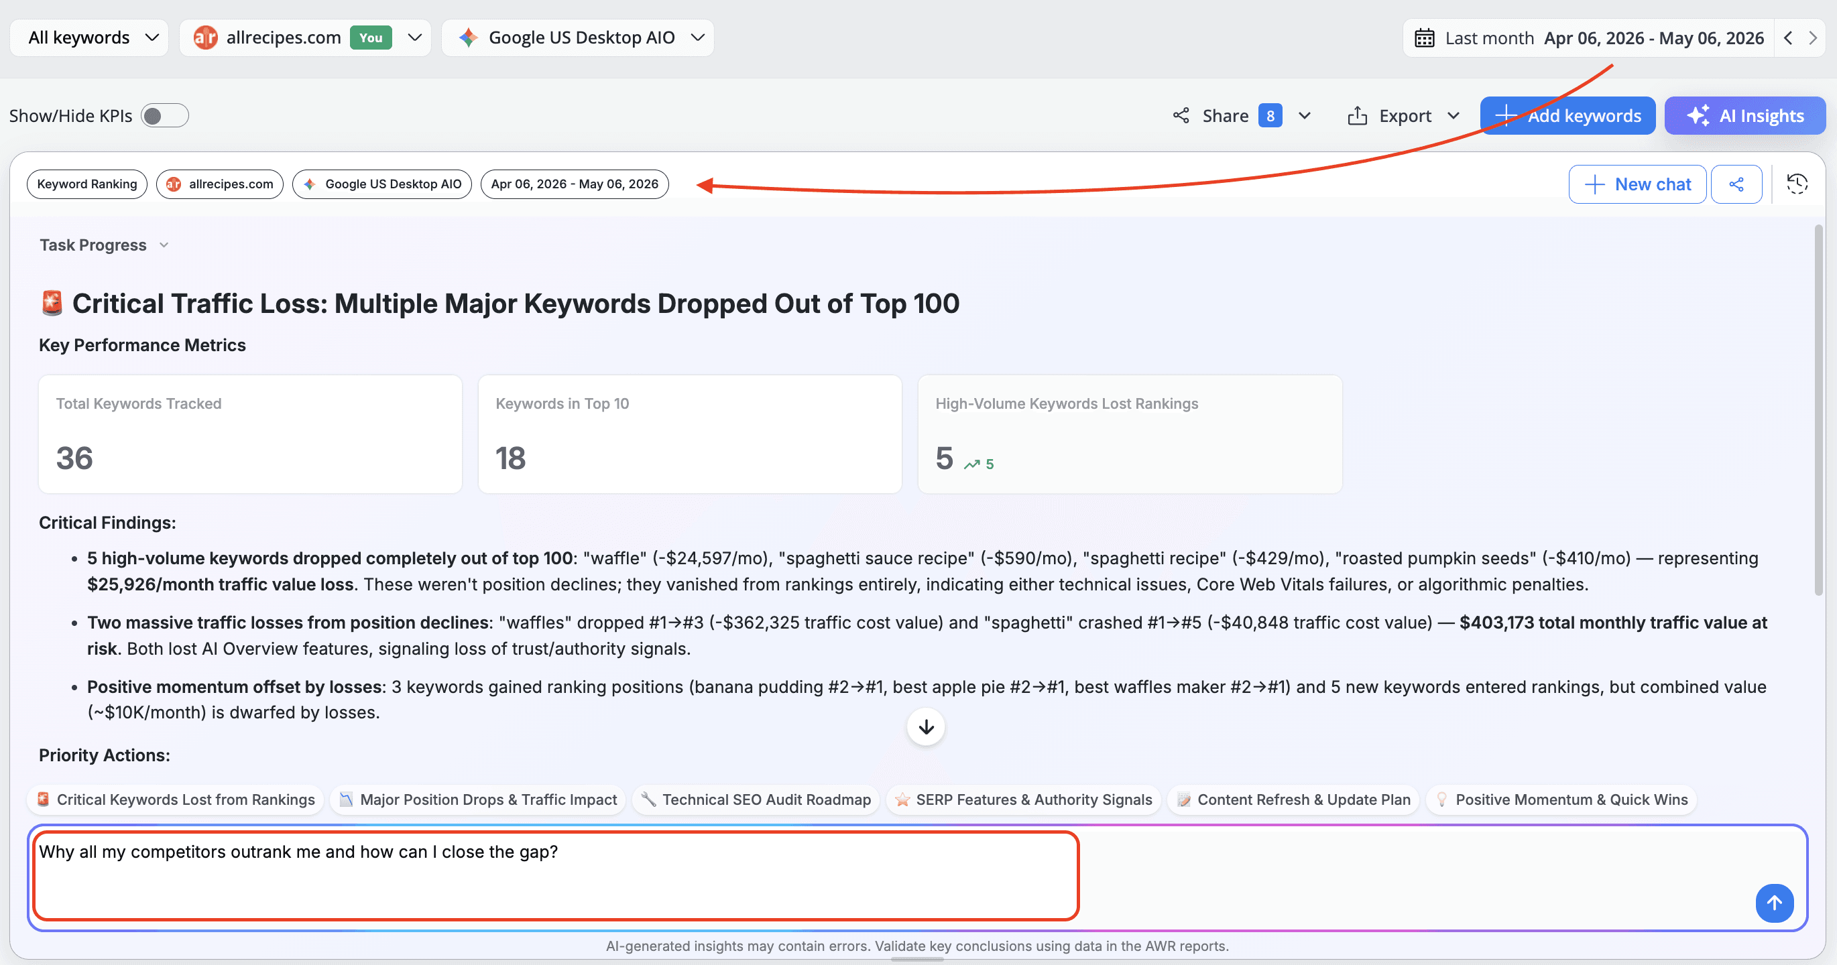The image size is (1837, 965).
Task: Click the Export button
Action: (x=1390, y=115)
